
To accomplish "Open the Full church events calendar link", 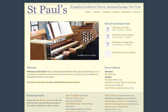I will 124,52.
